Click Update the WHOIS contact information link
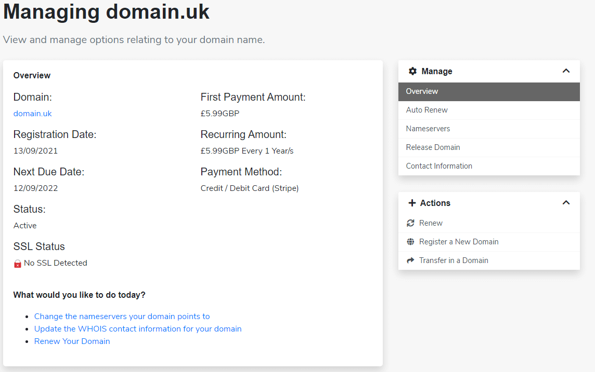The height and width of the screenshot is (372, 595). [138, 328]
